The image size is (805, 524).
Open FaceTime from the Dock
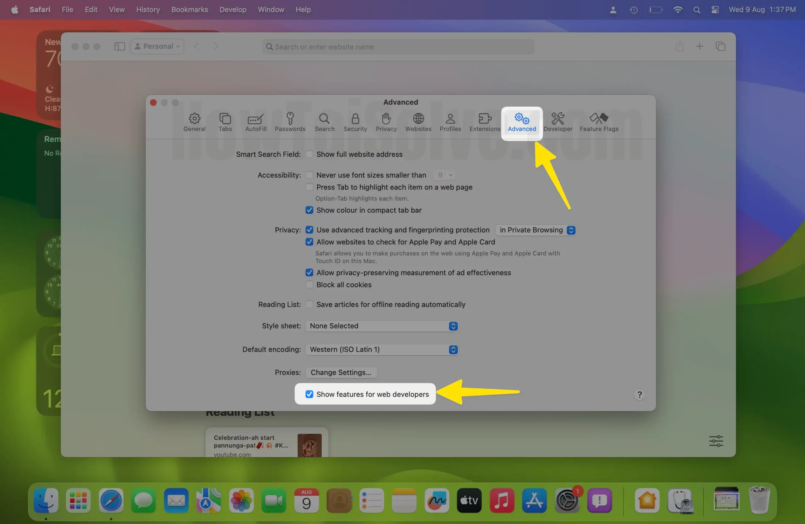[x=274, y=500]
